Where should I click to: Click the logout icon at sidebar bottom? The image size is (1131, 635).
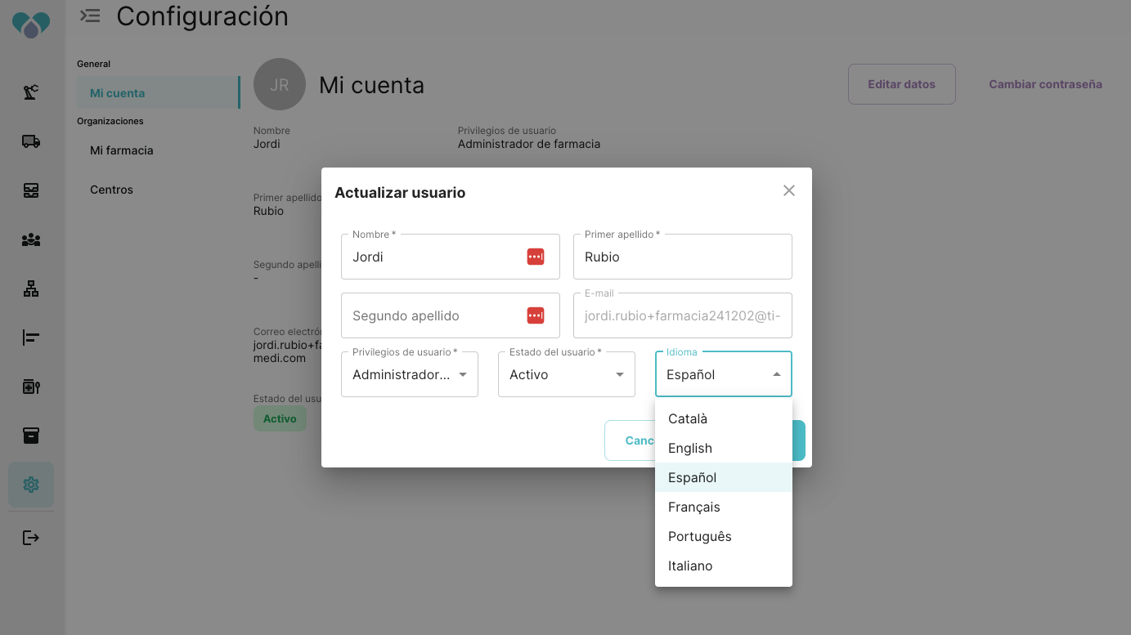click(x=30, y=537)
